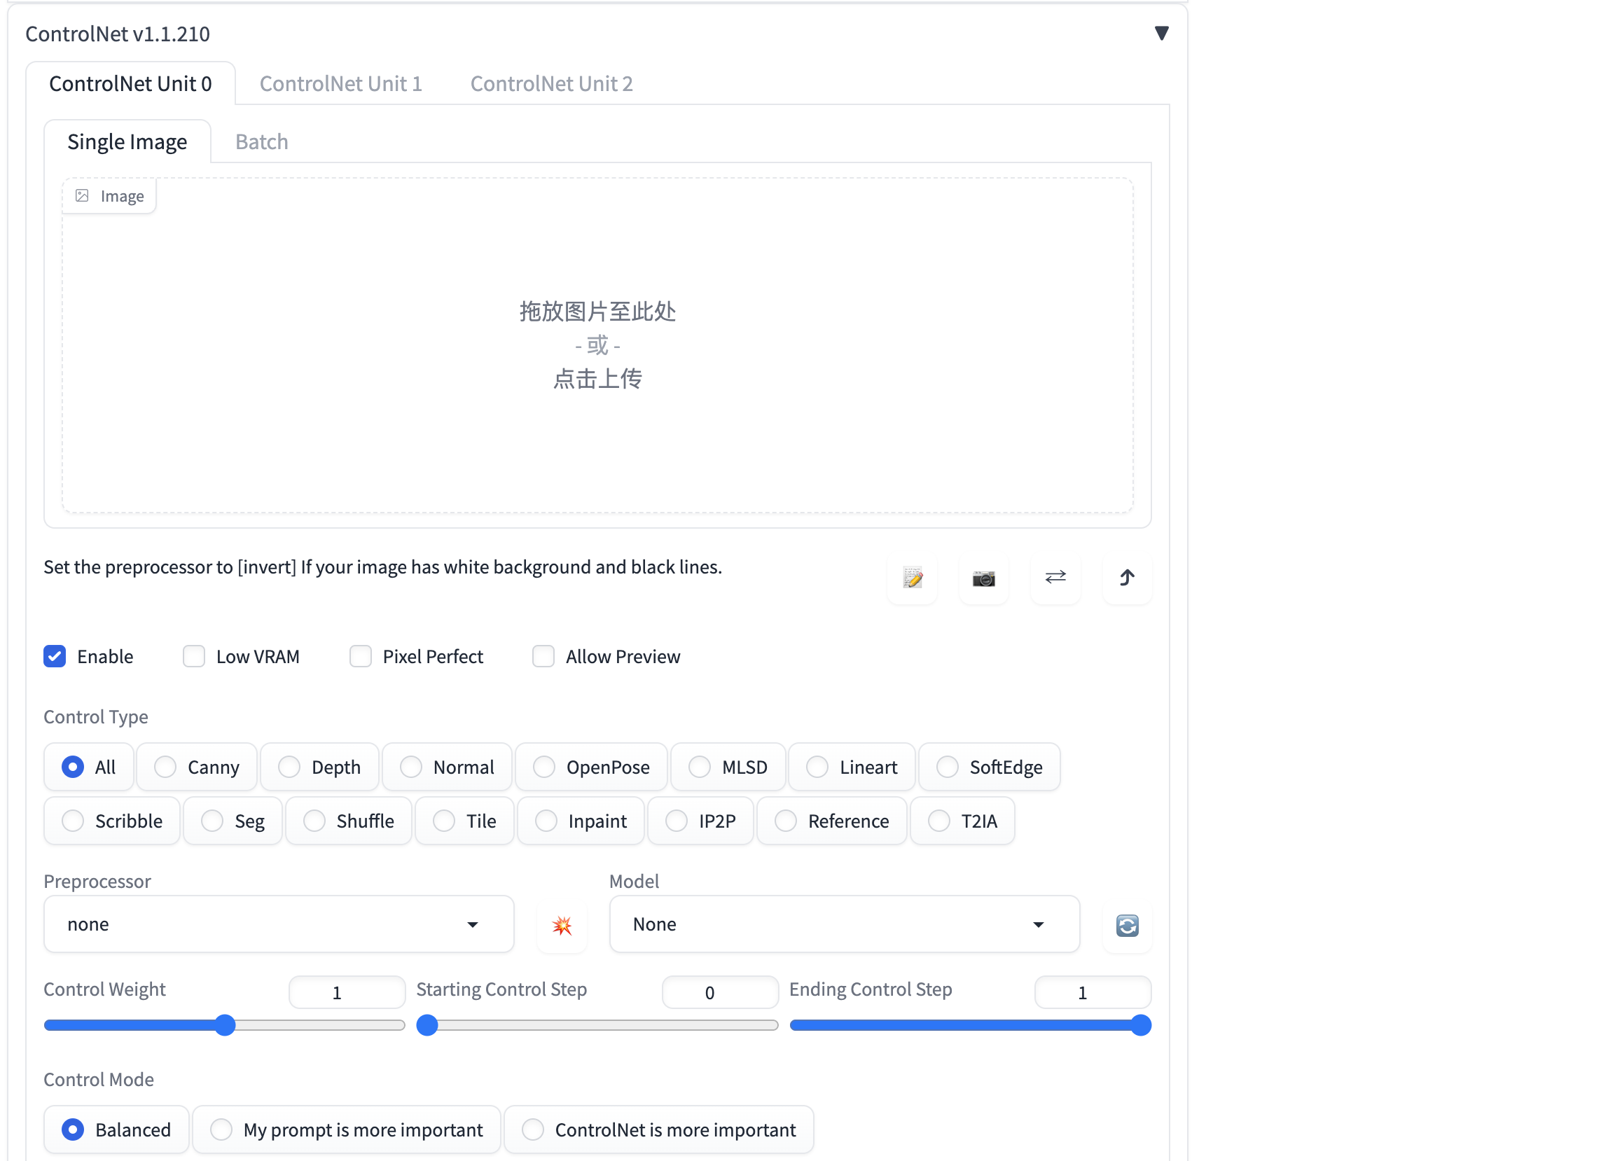Click the camera capture icon
The image size is (1608, 1161).
coord(986,577)
